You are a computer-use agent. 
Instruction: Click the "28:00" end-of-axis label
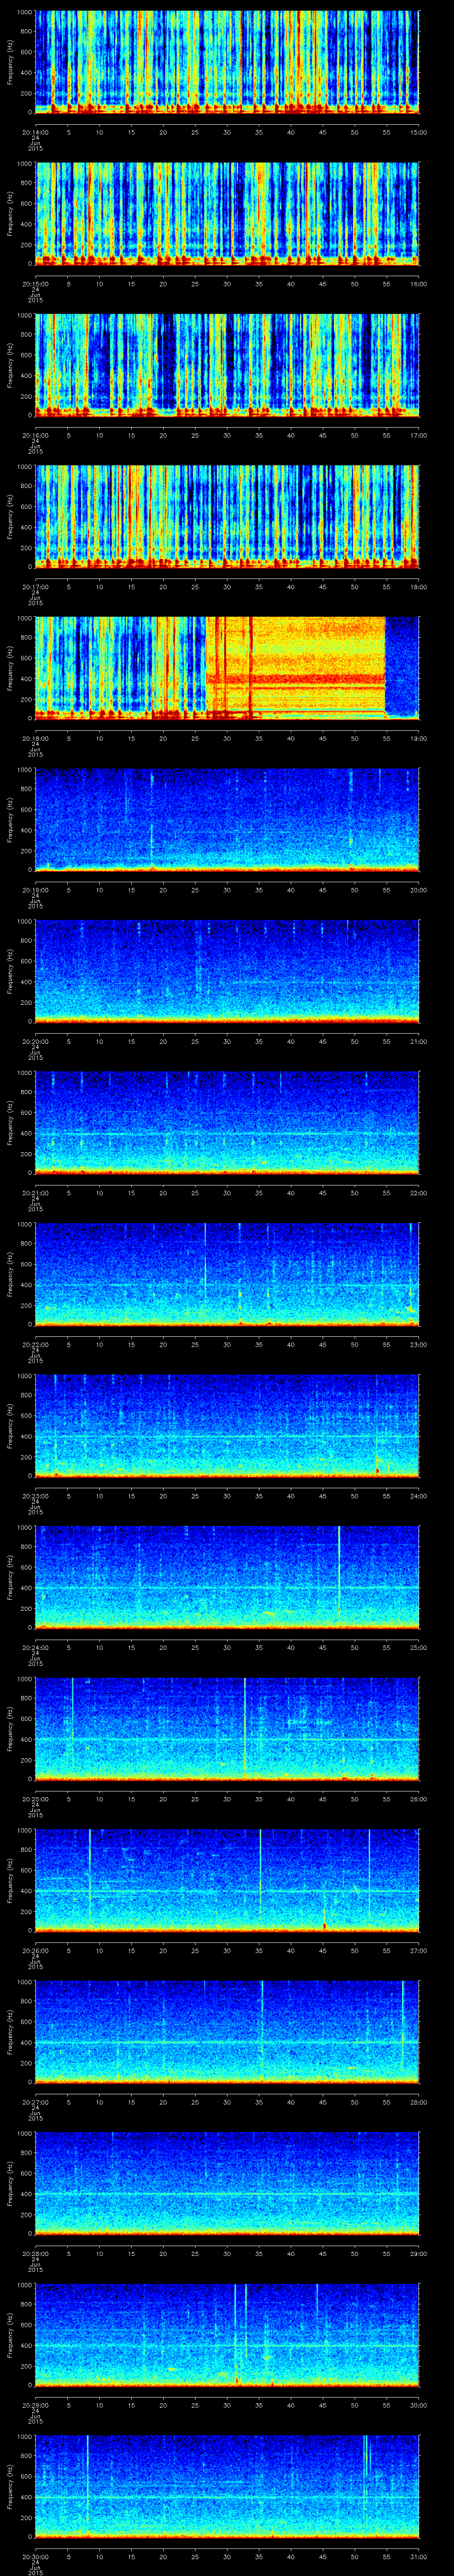pyautogui.click(x=419, y=2102)
